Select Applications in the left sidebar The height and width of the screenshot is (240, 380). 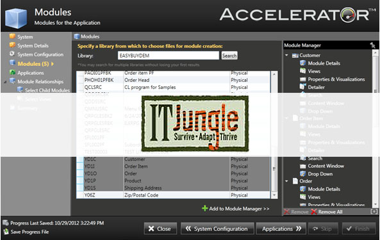(x=31, y=72)
